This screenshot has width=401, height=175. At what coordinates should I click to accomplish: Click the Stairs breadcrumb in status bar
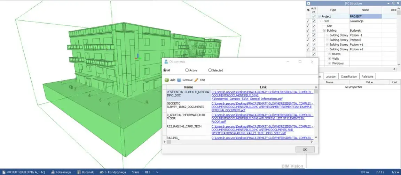click(x=135, y=172)
